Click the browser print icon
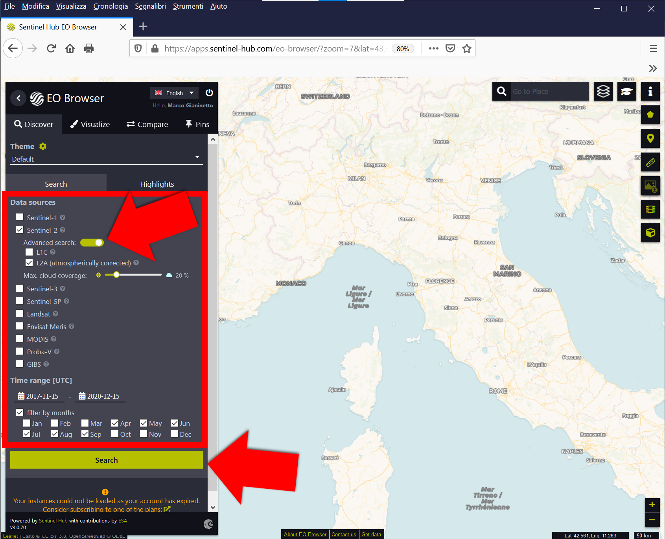Viewport: 665px width, 539px height. coord(89,48)
